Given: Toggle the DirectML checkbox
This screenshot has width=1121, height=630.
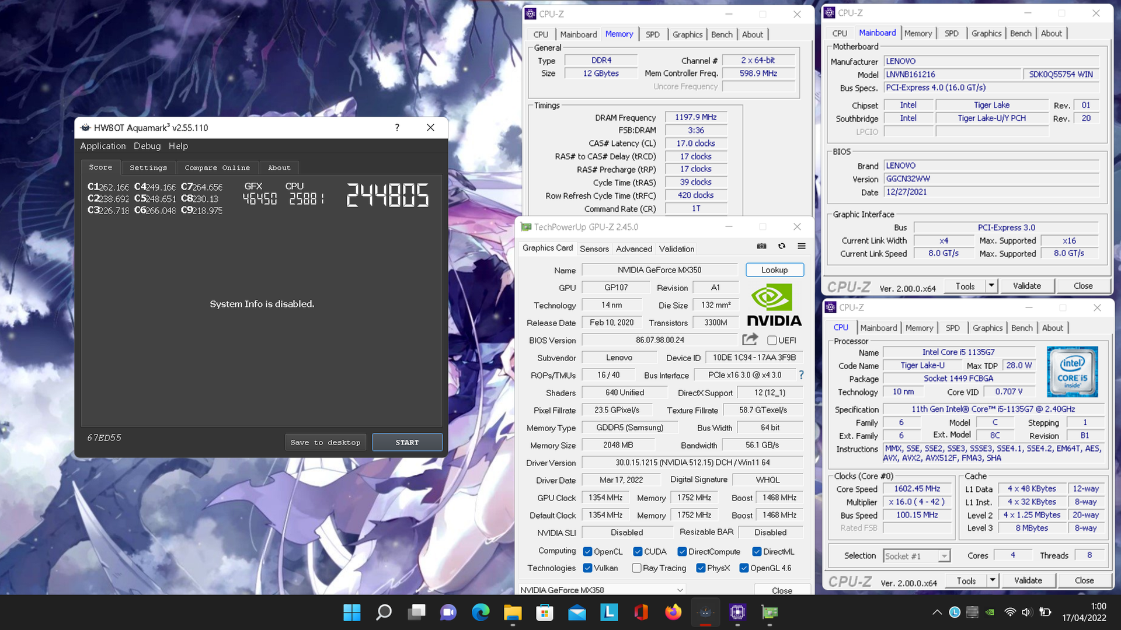Looking at the screenshot, I should 757,551.
